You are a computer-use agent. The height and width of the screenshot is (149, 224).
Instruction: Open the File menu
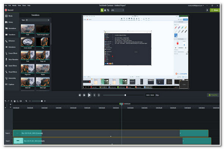pyautogui.click(x=6, y=6)
